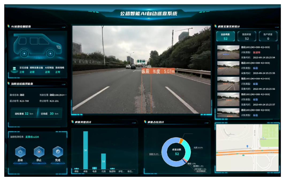Switch to the 路产病害 tab
Image resolution: width=283 pixels, height=180 pixels.
click(268, 36)
